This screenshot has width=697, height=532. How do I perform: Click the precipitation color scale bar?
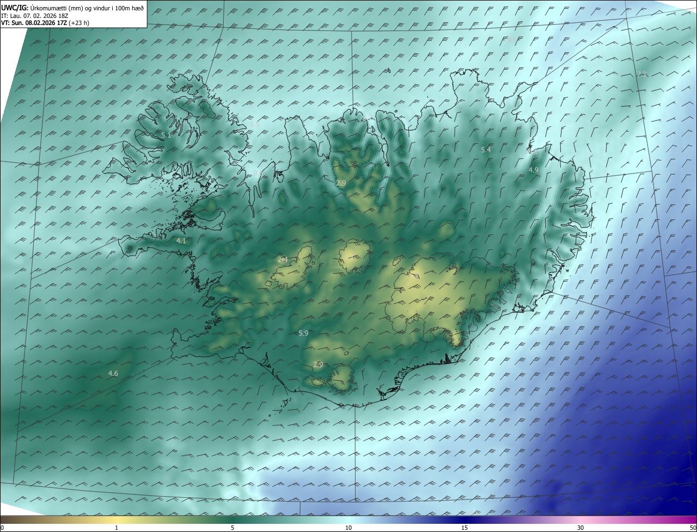[348, 519]
